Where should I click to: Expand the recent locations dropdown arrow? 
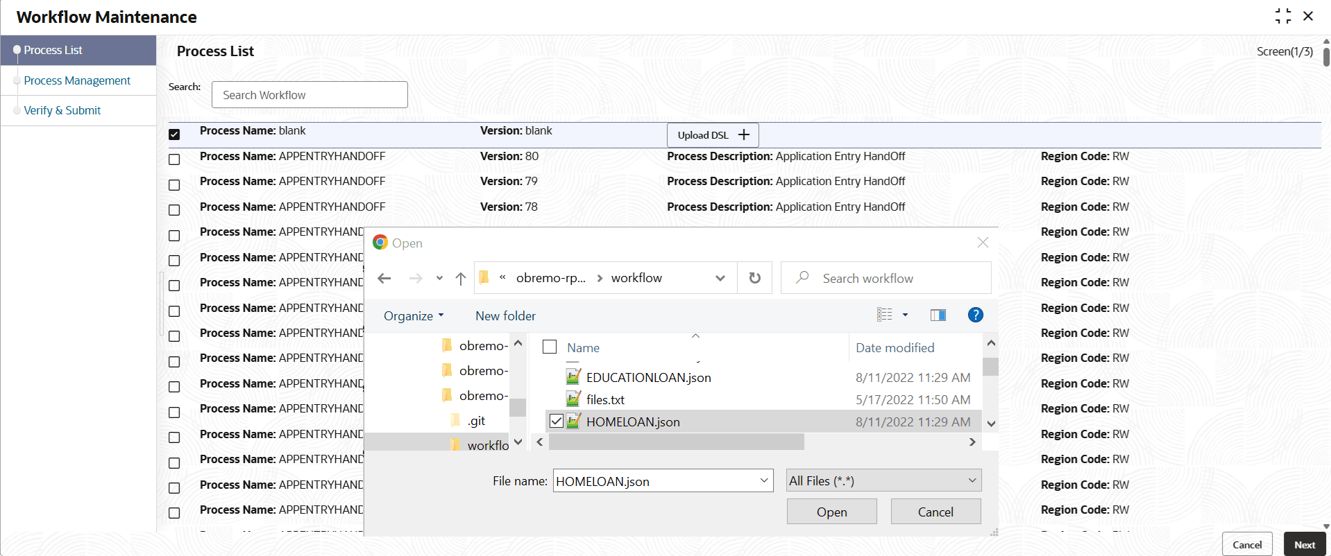(x=439, y=278)
